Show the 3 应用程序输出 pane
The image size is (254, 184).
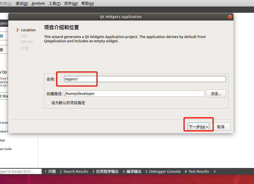(105, 171)
